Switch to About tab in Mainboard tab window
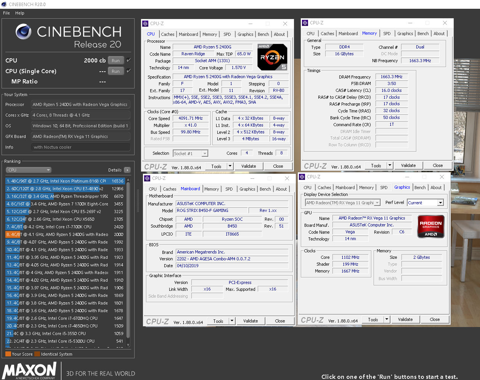The width and height of the screenshot is (480, 380). [x=281, y=189]
